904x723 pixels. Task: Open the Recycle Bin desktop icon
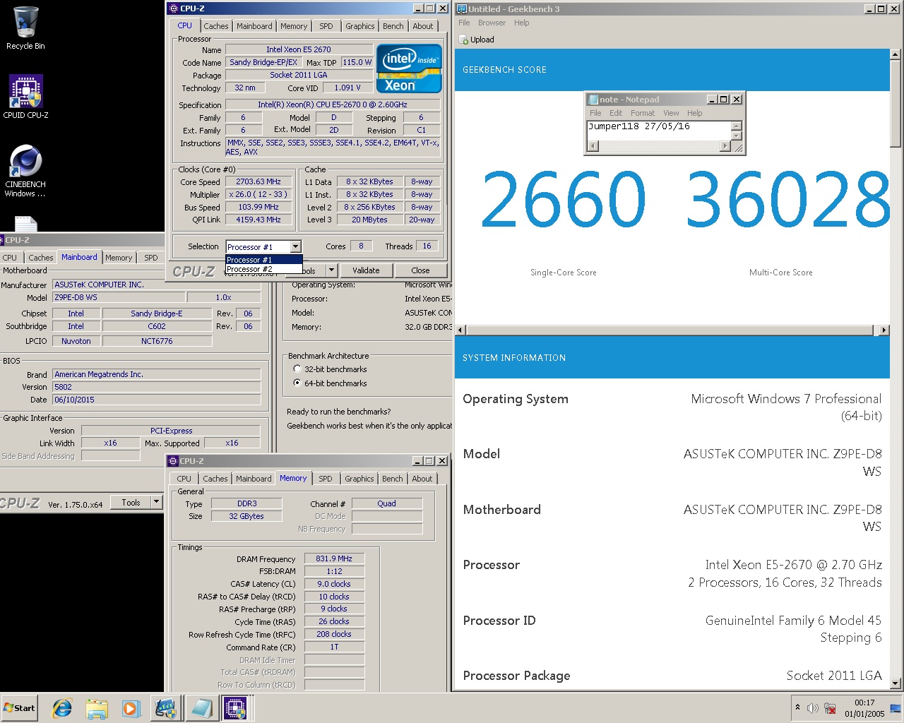click(25, 29)
